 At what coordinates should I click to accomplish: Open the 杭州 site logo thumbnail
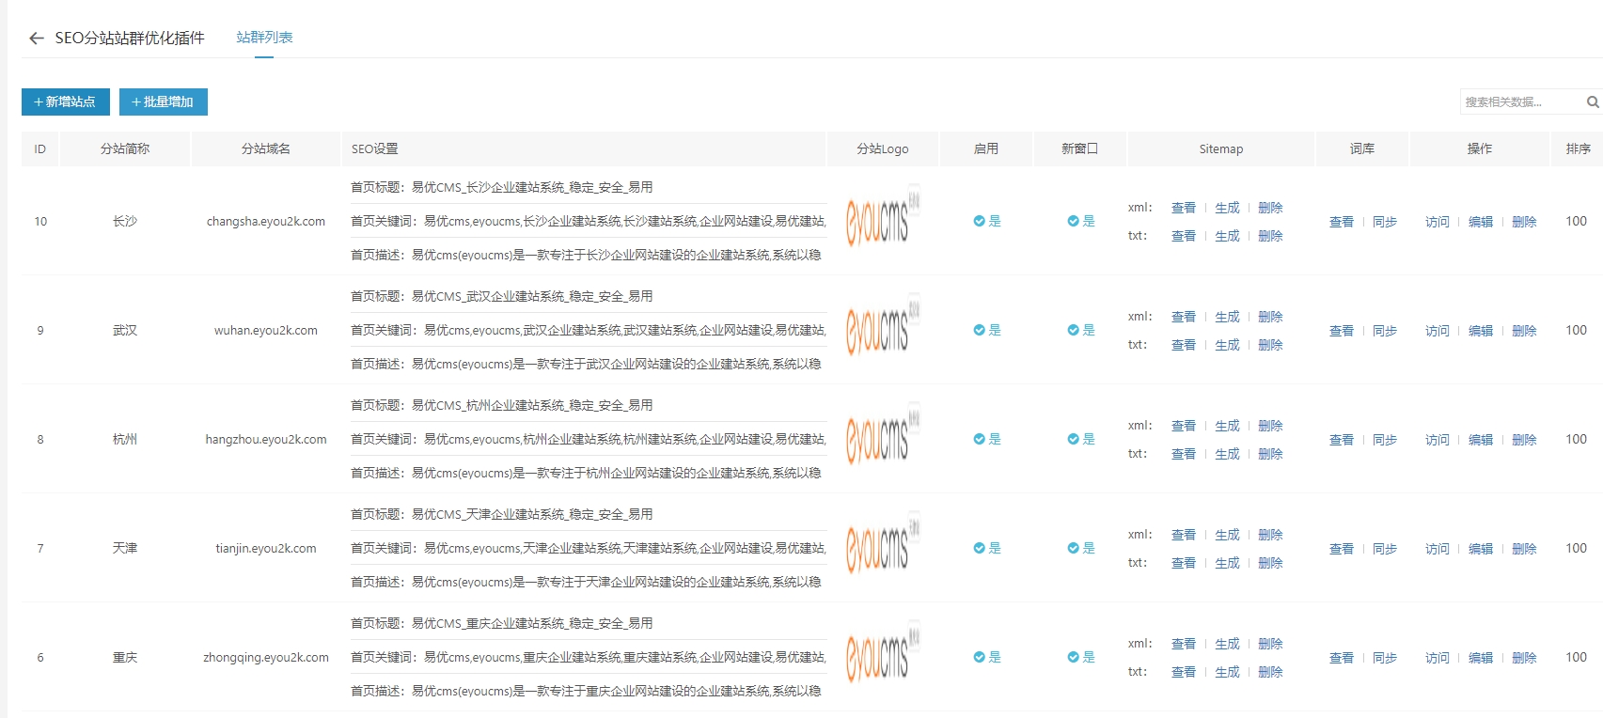pyautogui.click(x=882, y=440)
